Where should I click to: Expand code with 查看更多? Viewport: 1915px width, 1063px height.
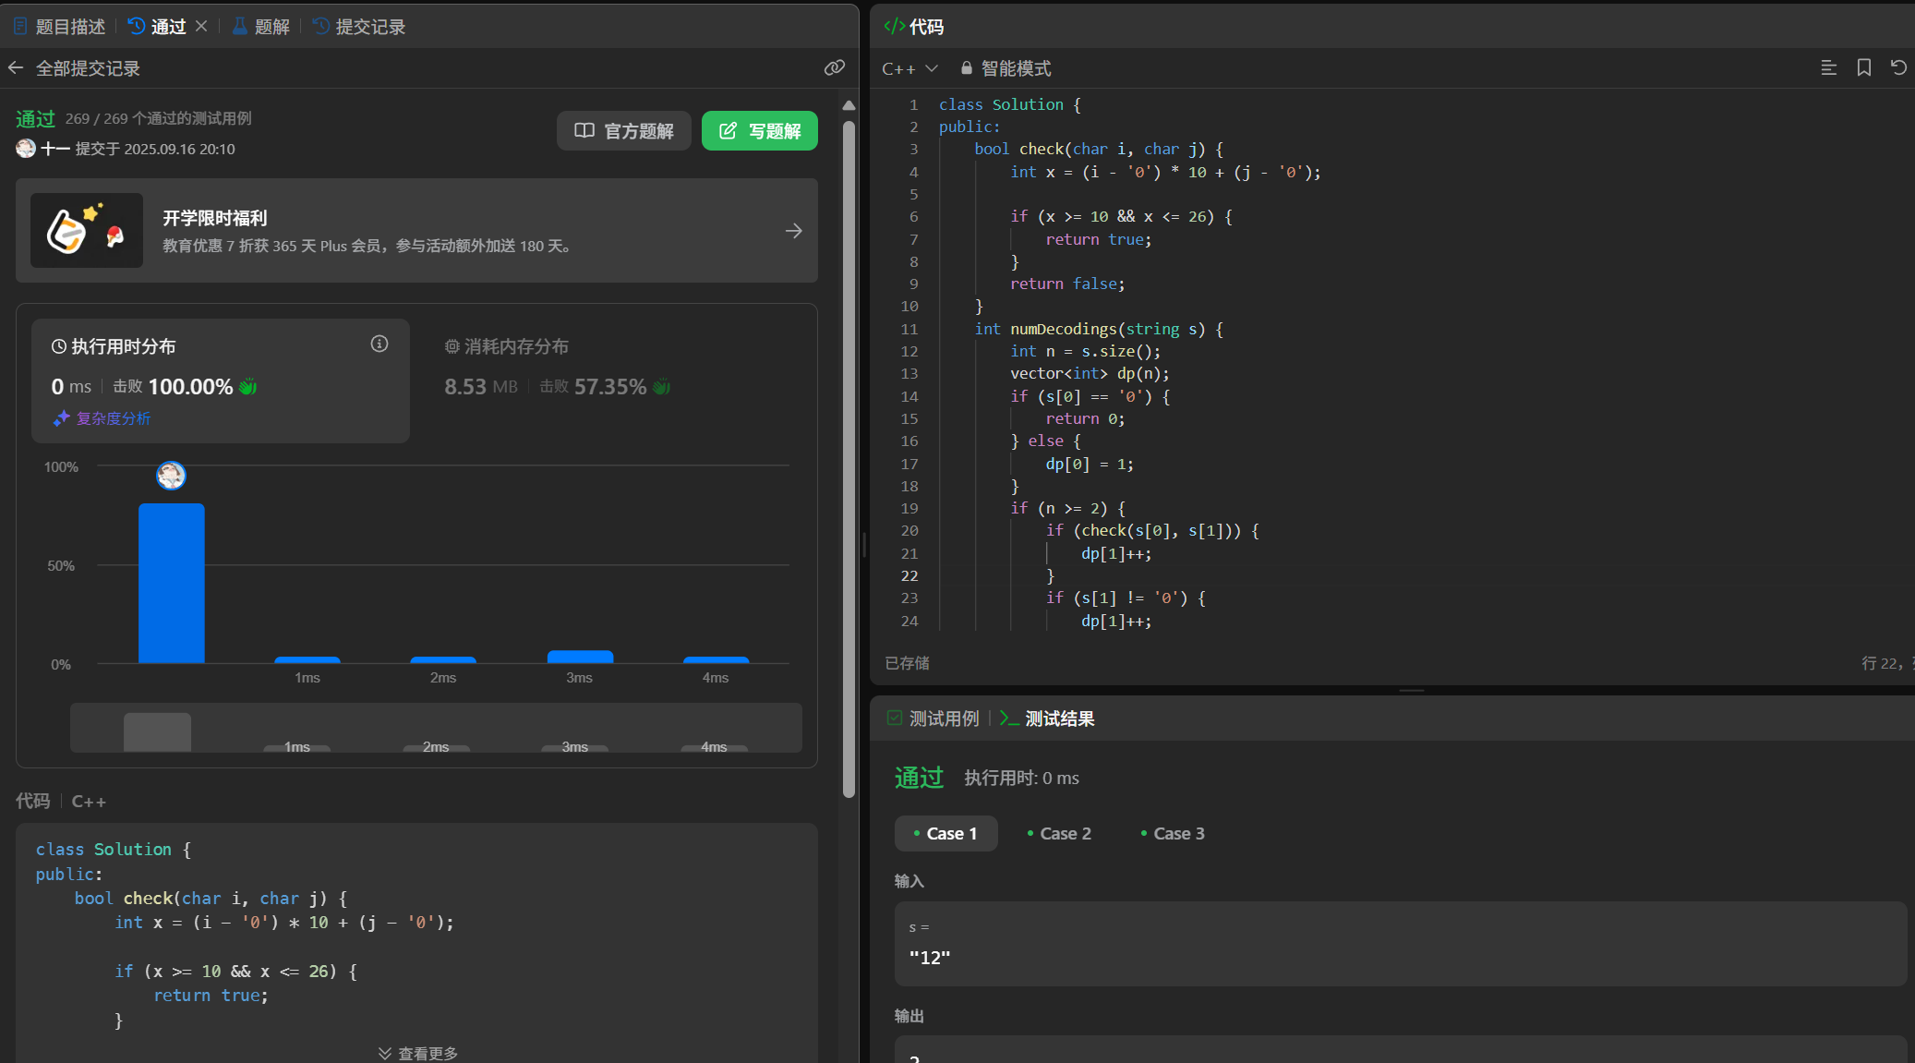pyautogui.click(x=417, y=1053)
